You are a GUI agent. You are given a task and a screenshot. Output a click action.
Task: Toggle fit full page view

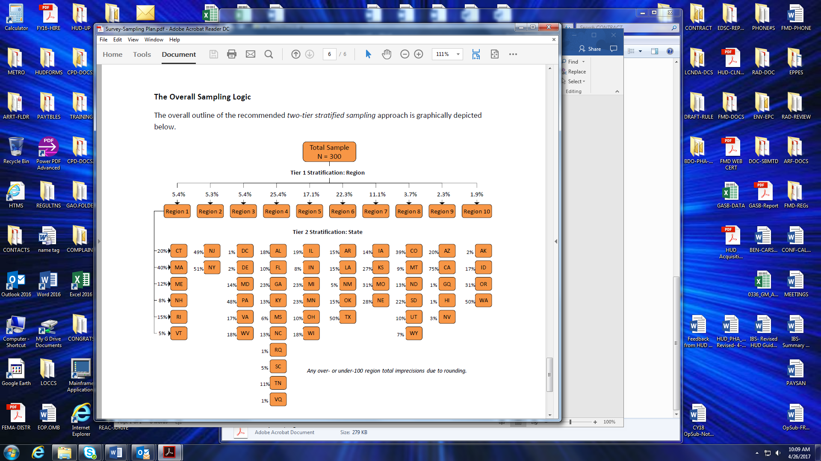coord(495,54)
